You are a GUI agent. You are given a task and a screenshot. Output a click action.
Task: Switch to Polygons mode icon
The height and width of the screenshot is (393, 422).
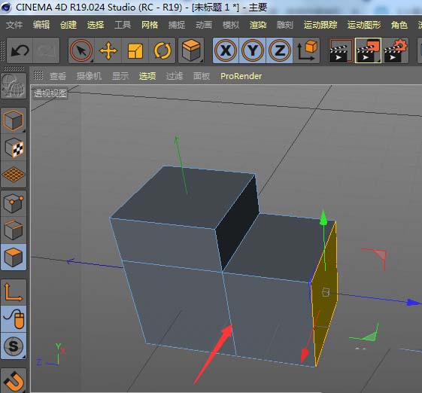[x=14, y=257]
